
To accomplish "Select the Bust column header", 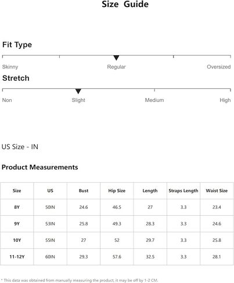I will click(84, 191).
